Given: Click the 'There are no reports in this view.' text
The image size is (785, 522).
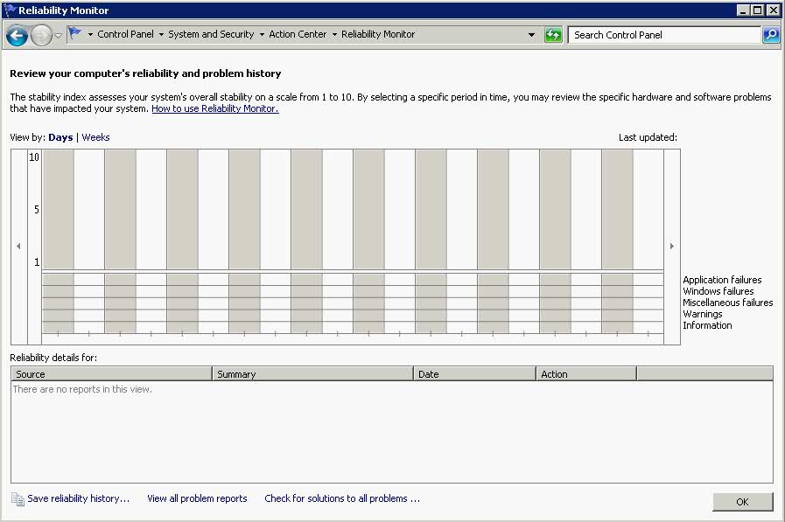Looking at the screenshot, I should coord(82,389).
